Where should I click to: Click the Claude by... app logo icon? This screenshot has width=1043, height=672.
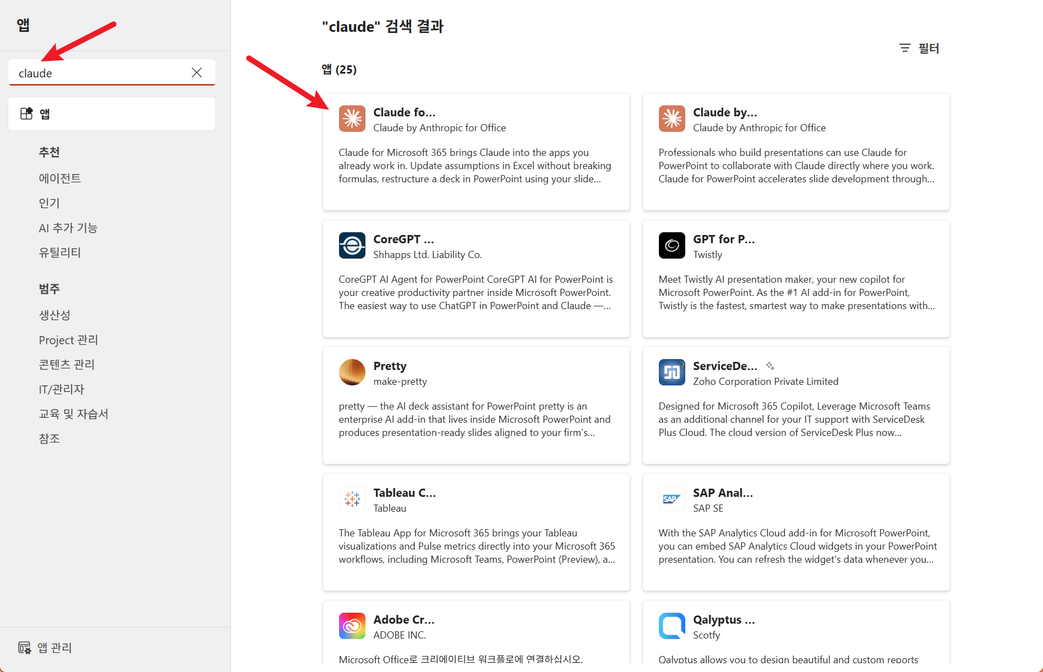click(672, 119)
